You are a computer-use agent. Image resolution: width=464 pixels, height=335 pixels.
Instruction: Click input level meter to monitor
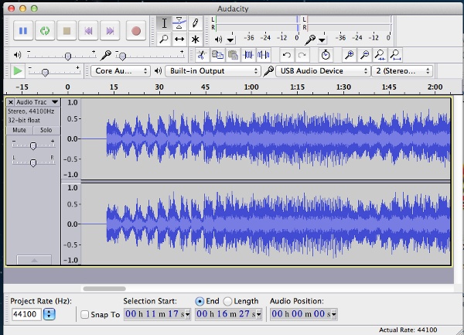click(x=350, y=23)
